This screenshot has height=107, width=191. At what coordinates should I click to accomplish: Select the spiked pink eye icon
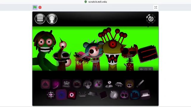tap(51, 95)
